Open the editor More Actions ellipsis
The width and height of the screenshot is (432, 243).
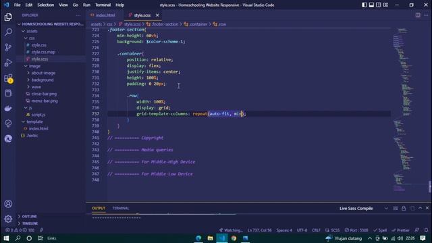pyautogui.click(x=426, y=15)
